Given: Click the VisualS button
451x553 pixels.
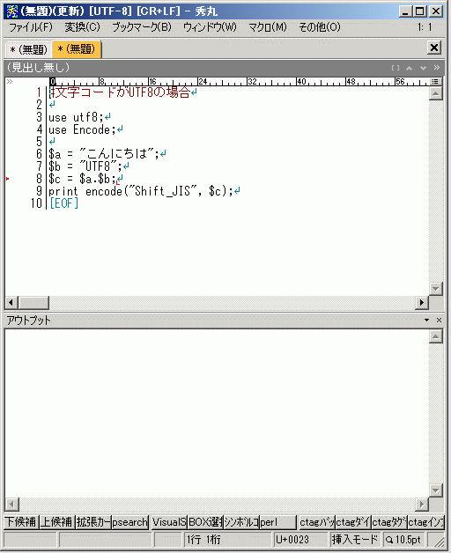Looking at the screenshot, I should (168, 522).
